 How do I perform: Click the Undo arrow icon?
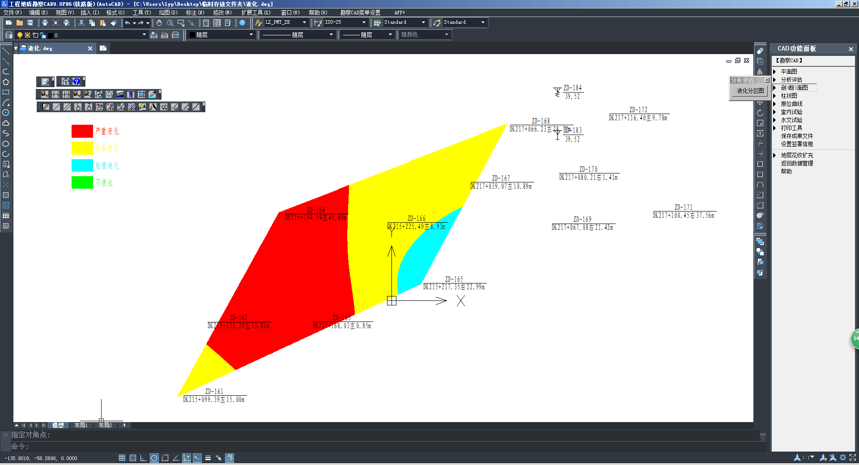[x=128, y=23]
